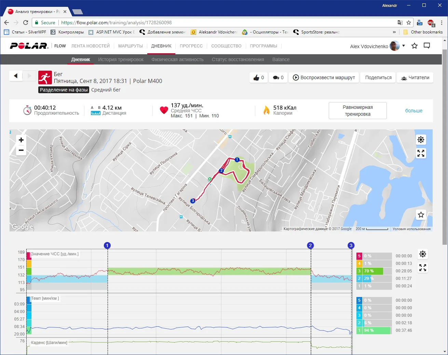
Task: Go to previous training with back arrow
Action: (x=16, y=76)
